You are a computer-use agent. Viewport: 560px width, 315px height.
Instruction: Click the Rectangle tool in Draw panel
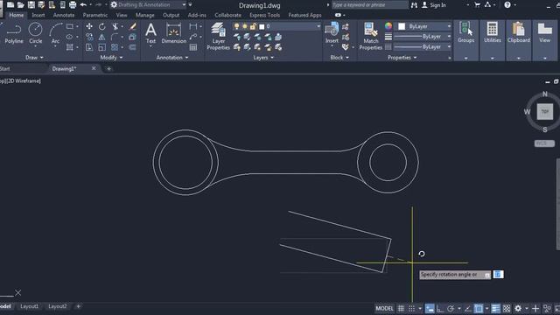70,26
